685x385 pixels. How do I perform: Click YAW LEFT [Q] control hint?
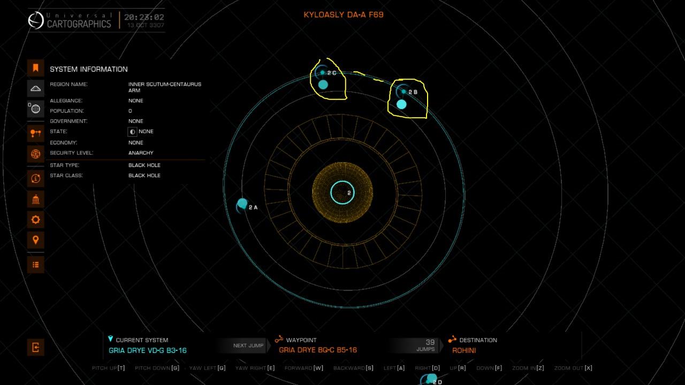click(208, 368)
